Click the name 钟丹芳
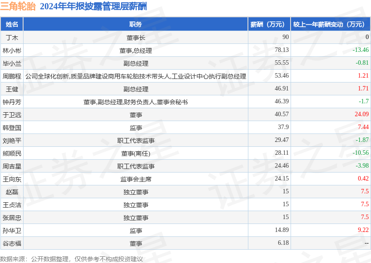Viewport: 371px width, 263px height. pos(12,102)
